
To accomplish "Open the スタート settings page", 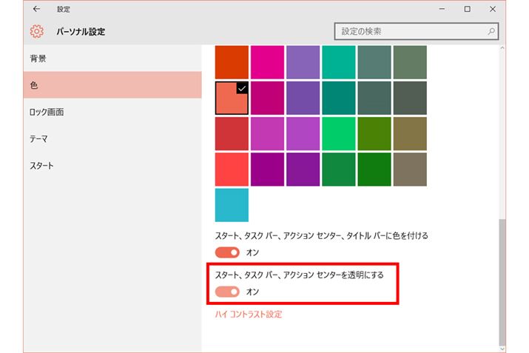I will [x=41, y=165].
